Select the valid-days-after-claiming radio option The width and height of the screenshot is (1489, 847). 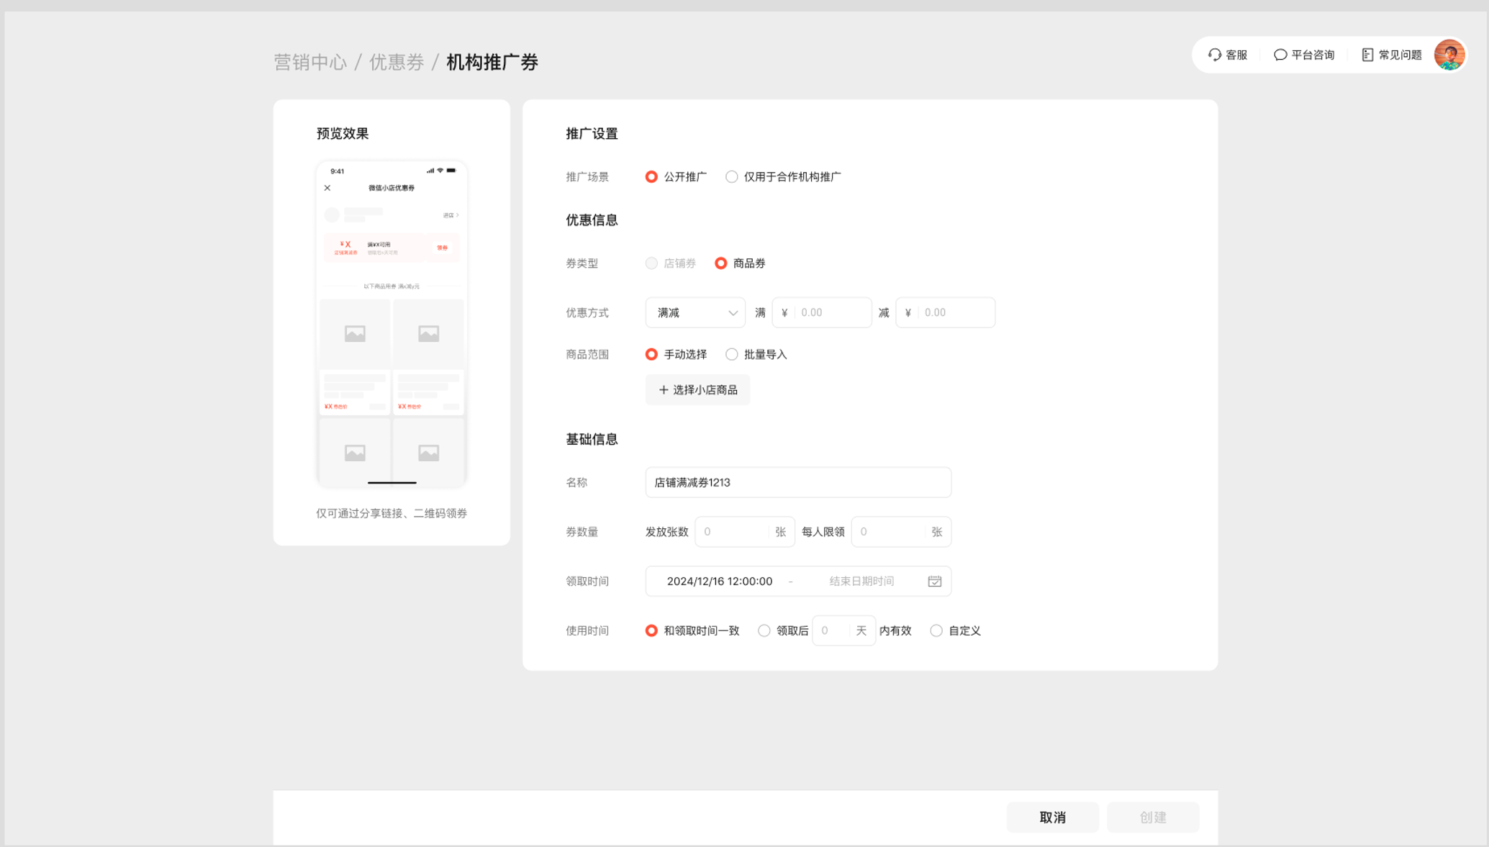[764, 631]
